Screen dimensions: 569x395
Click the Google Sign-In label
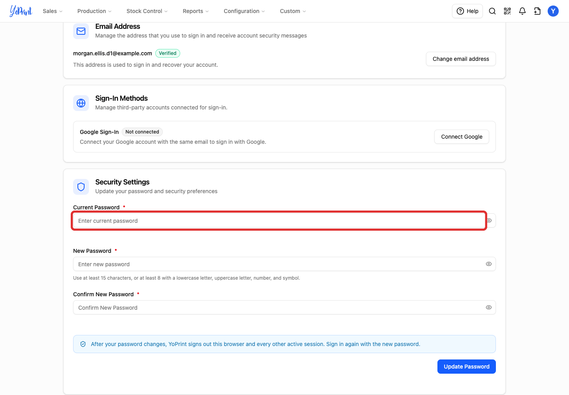tap(99, 132)
